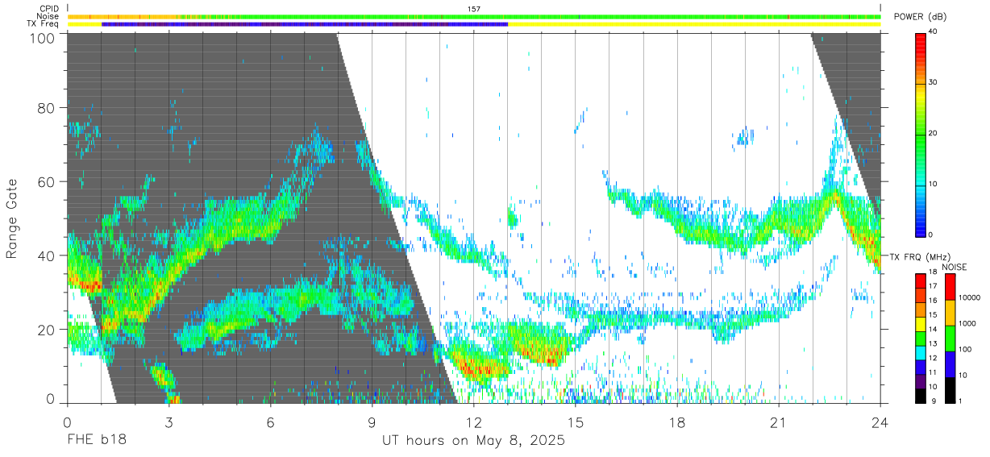
Task: Click TX frequency scale value 9
Action: pyautogui.click(x=934, y=401)
